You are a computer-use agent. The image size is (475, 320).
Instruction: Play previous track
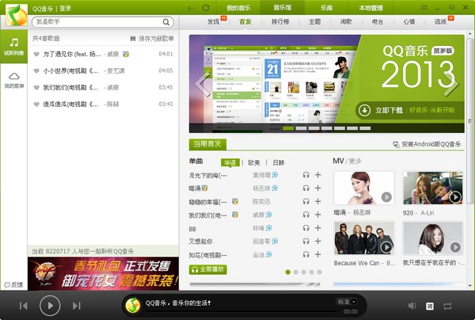[24, 306]
